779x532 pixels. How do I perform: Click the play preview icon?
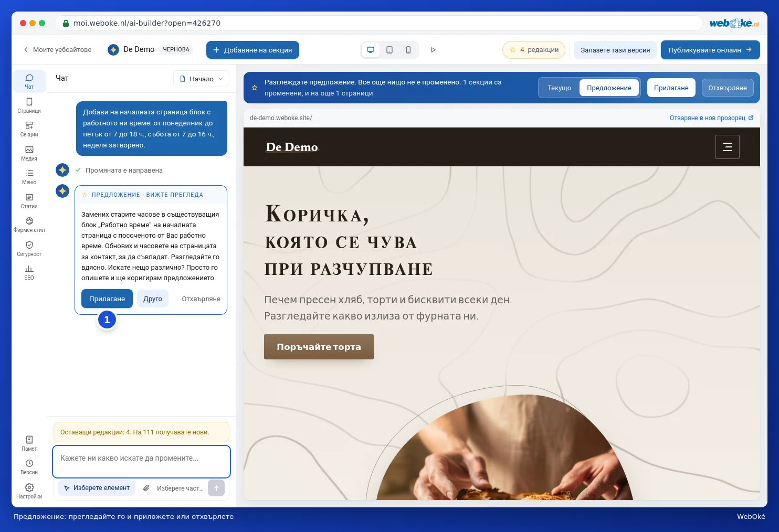(433, 50)
